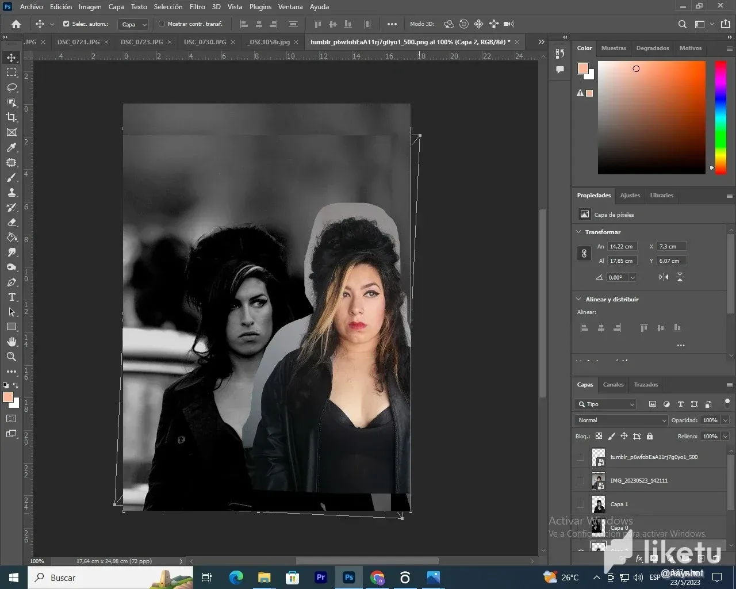Open the Capa auto-select dropdown
Image resolution: width=736 pixels, height=589 pixels.
[133, 24]
